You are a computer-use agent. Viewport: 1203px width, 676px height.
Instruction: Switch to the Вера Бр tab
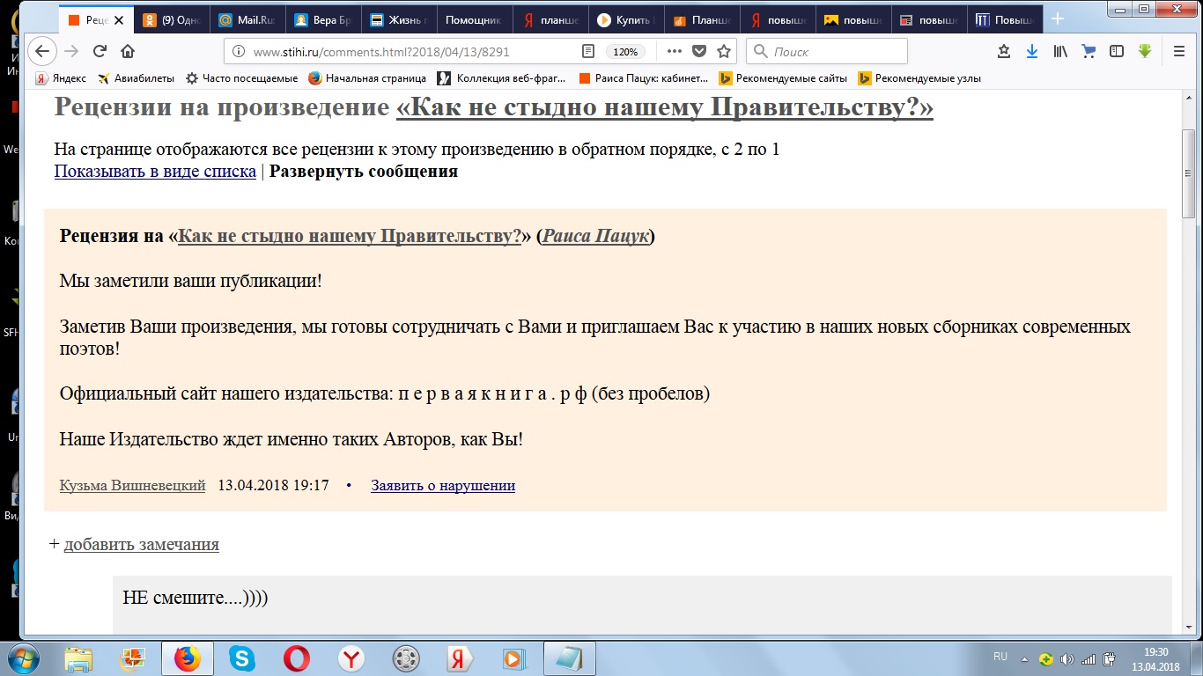click(x=323, y=19)
